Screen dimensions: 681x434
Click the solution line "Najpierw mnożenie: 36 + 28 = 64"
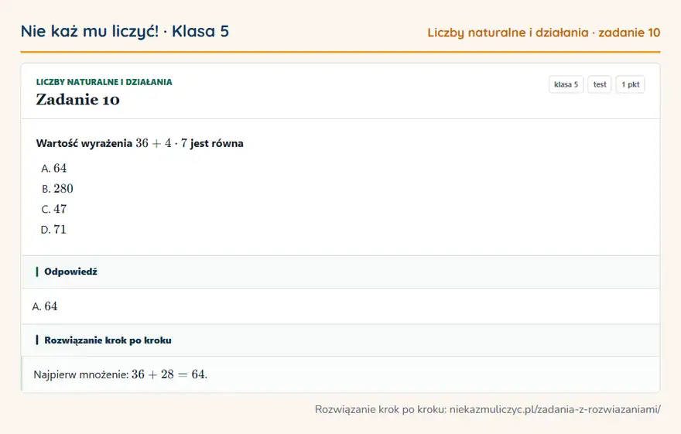pos(120,374)
